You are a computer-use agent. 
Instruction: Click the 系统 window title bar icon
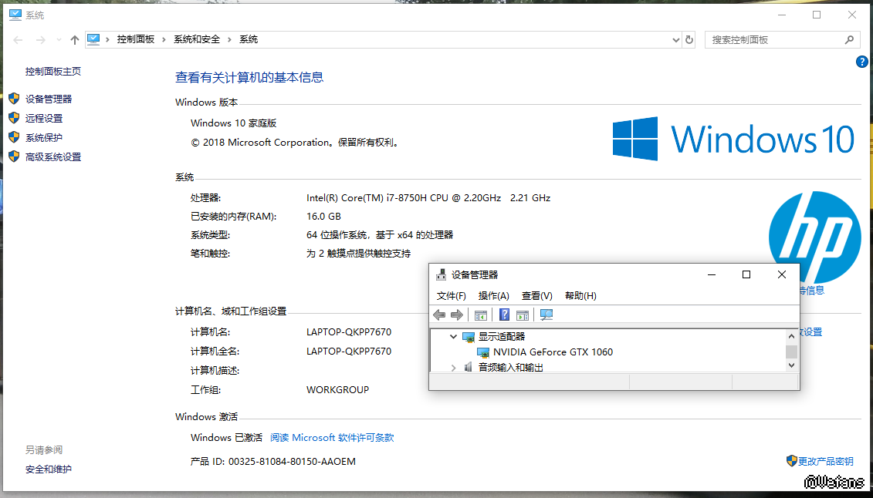(x=15, y=15)
